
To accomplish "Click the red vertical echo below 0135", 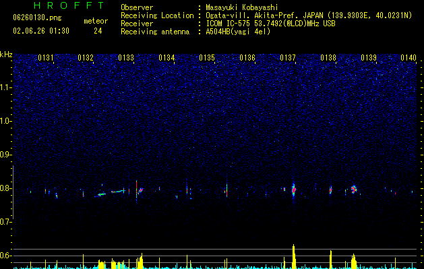I will coord(226,190).
